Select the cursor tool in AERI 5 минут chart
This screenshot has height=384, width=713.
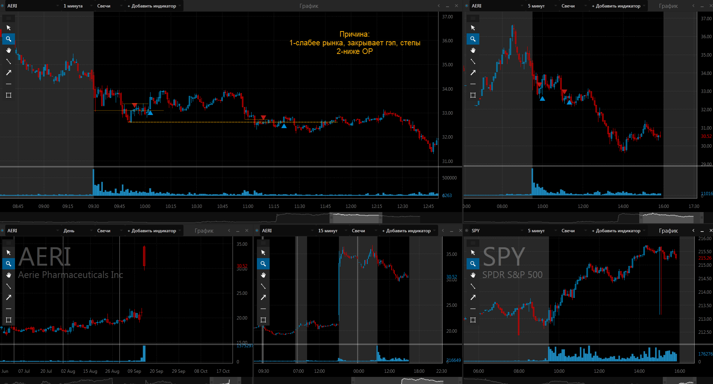click(473, 28)
